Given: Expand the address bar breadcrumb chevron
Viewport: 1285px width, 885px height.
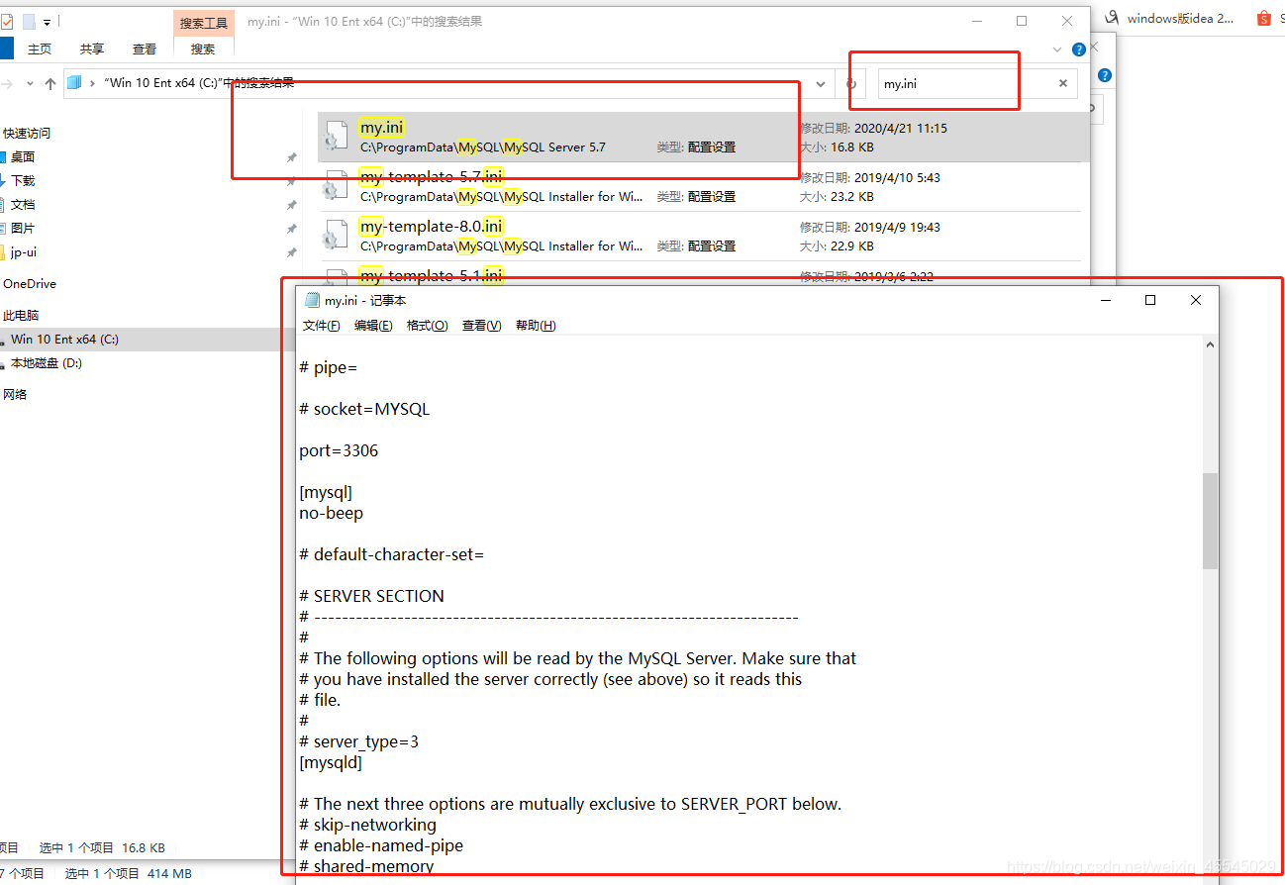Looking at the screenshot, I should pos(92,83).
